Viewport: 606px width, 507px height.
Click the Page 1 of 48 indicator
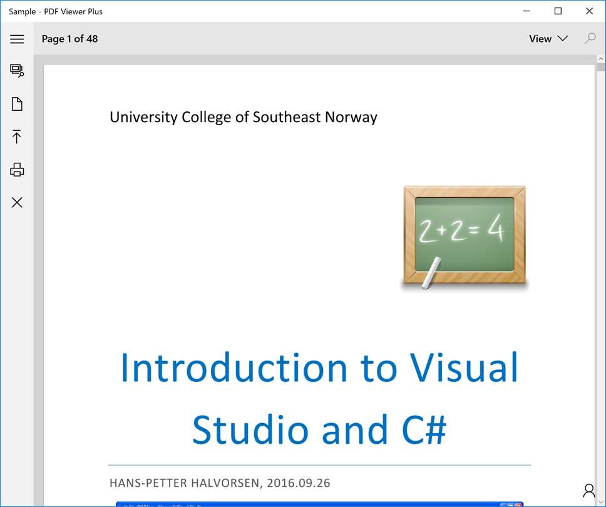(x=69, y=39)
